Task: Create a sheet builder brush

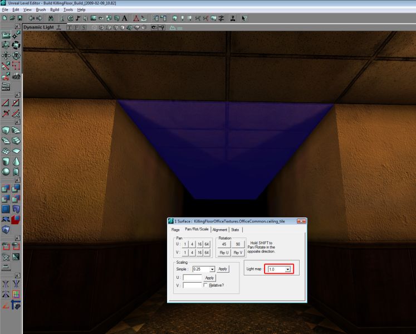Action: tap(16, 151)
